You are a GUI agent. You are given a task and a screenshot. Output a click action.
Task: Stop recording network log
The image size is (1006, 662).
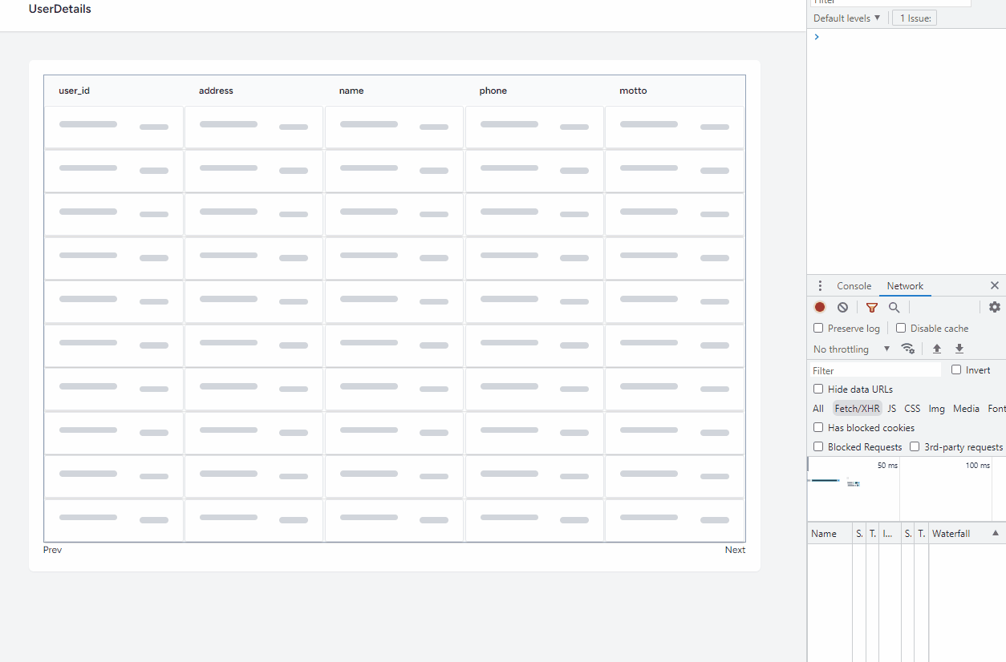click(819, 307)
